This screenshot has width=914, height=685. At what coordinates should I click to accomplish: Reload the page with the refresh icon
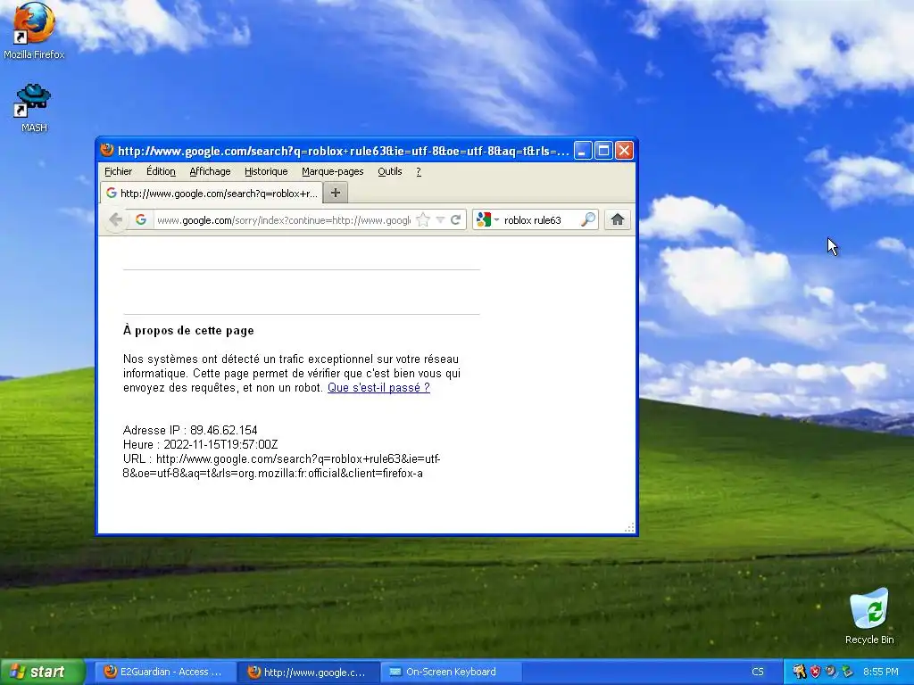coord(456,219)
